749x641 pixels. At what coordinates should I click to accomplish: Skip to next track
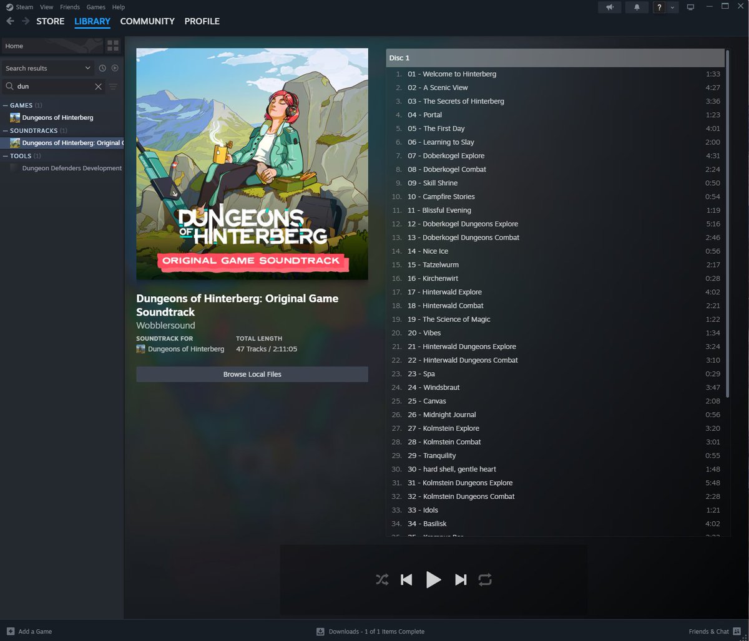coord(461,580)
